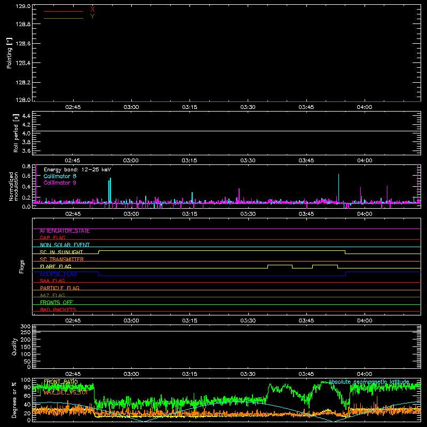
Task: Click the Flags axis title
Action: tap(22, 266)
